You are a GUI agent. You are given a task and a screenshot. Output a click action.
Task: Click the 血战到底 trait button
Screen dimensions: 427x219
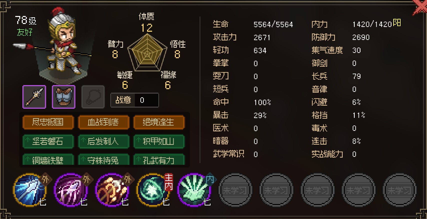click(x=103, y=122)
